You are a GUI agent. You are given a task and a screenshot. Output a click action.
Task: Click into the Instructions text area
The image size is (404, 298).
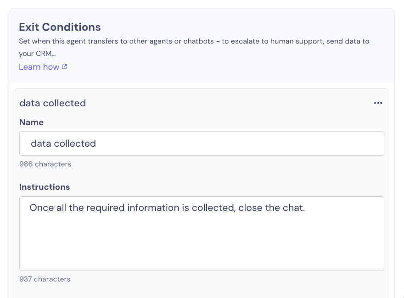click(x=202, y=233)
